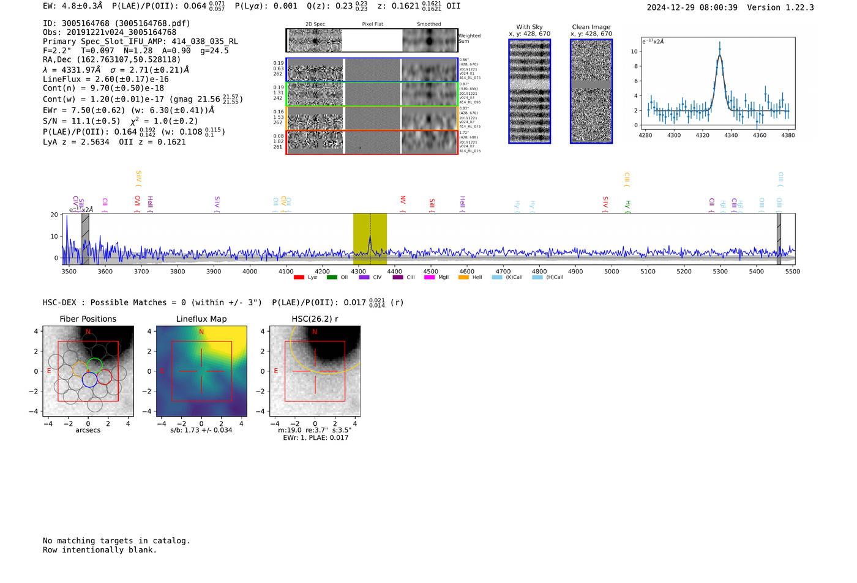857x583 pixels.
Task: Click the LineFlux = 2.60(±0.17)e-16 line
Action: [106, 79]
